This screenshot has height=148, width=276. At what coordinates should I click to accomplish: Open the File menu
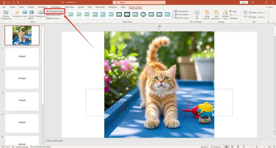4,7
